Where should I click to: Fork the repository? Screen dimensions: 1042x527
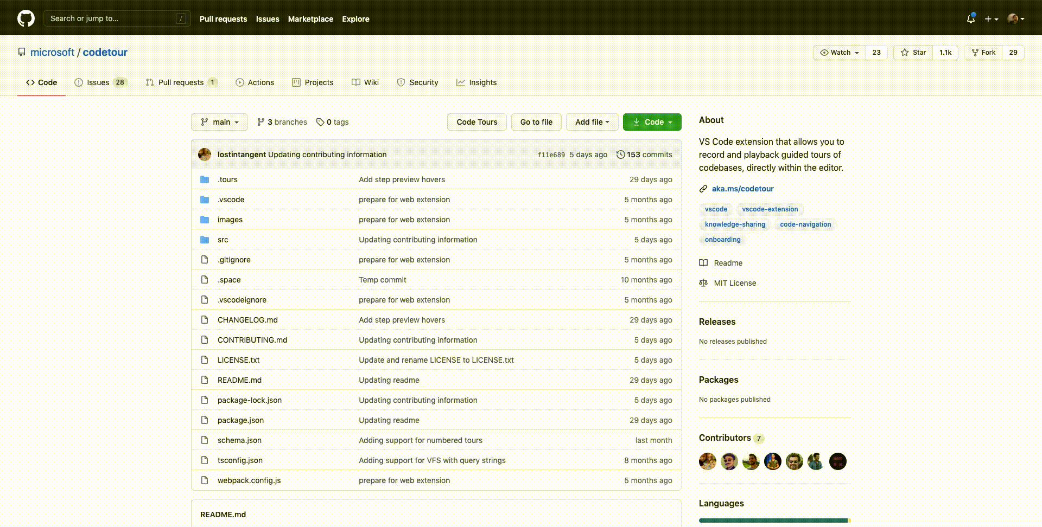pos(983,53)
